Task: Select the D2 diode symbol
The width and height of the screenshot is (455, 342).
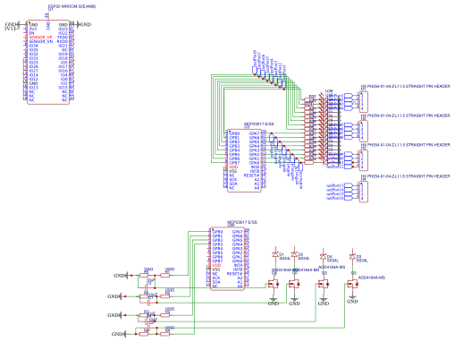Action: pos(294,254)
